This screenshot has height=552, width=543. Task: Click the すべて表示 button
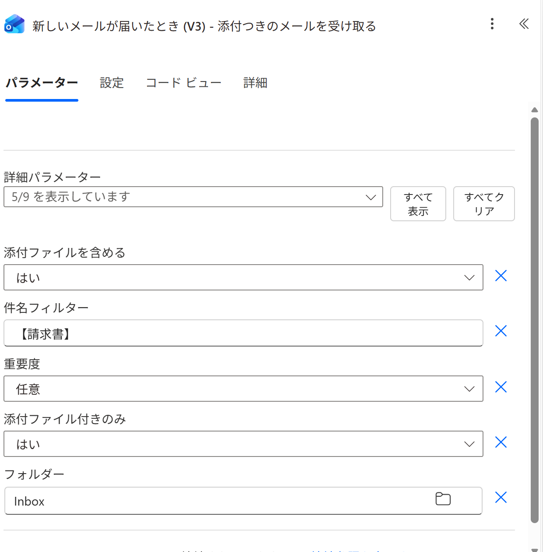[418, 204]
